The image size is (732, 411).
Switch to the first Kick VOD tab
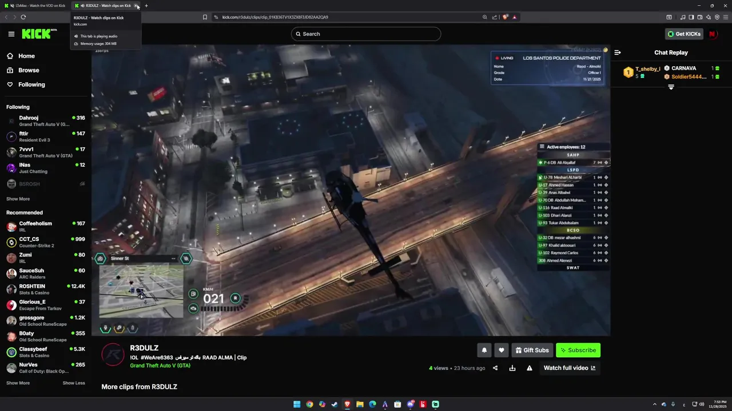click(35, 6)
